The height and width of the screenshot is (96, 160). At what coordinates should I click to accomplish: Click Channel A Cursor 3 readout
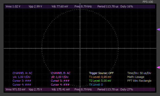[x=22, y=81]
